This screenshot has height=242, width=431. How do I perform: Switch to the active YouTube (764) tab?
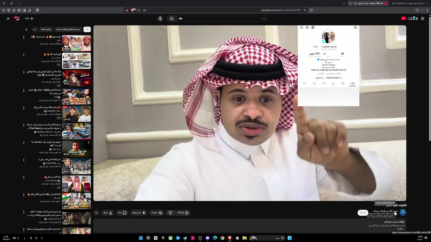[369, 3]
